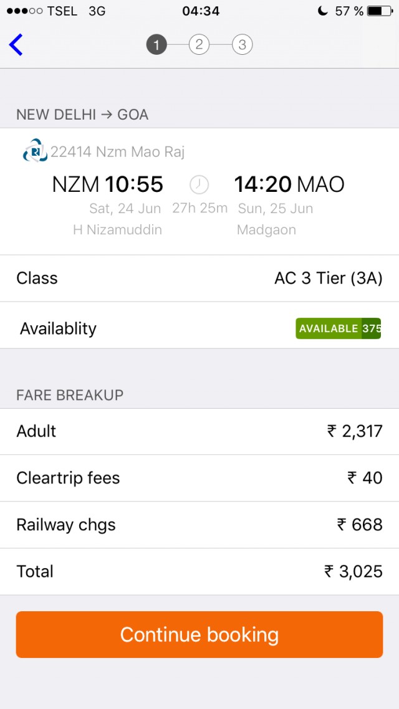The width and height of the screenshot is (399, 709).
Task: Tap the departure time 10:55
Action: pos(133,184)
